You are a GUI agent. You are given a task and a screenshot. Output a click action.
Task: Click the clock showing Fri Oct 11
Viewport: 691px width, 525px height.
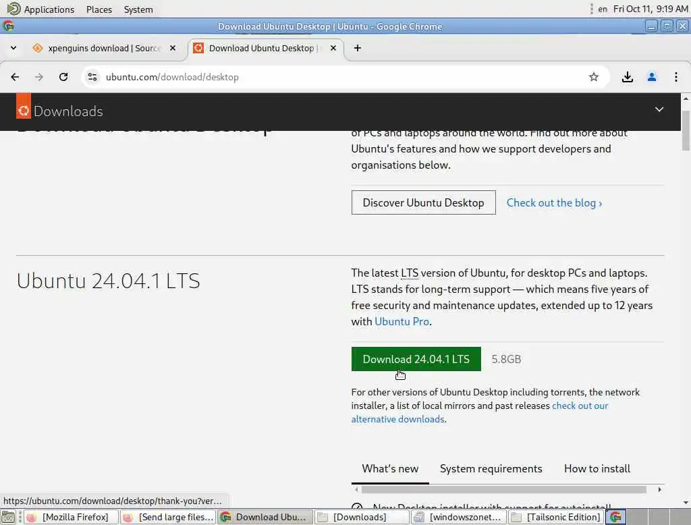[x=651, y=9]
